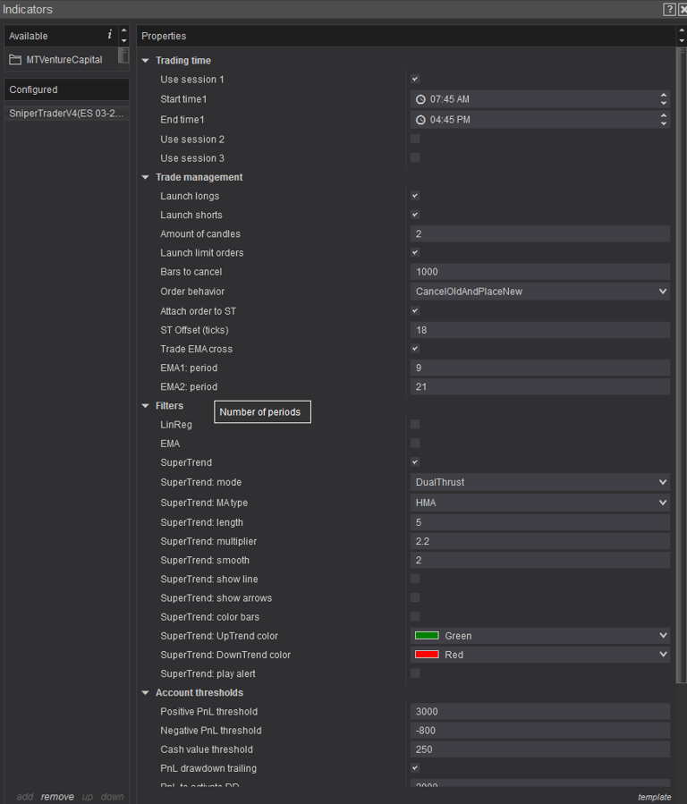
Task: Toggle the Launch limit orders checkbox
Action: pyautogui.click(x=415, y=253)
